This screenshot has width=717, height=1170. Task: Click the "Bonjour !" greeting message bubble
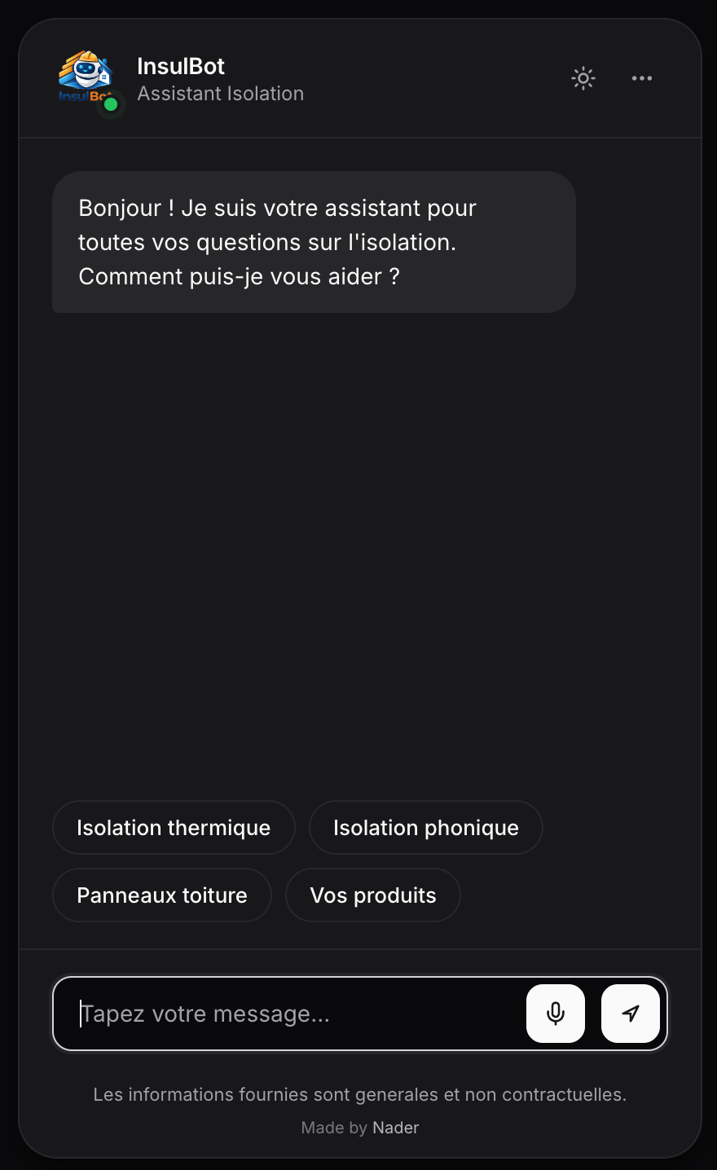pos(314,242)
